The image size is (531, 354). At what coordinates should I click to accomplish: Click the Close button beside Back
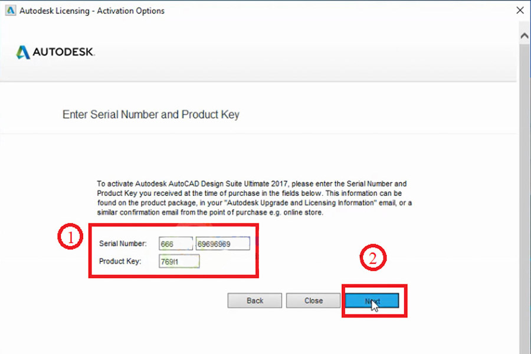[x=313, y=300]
